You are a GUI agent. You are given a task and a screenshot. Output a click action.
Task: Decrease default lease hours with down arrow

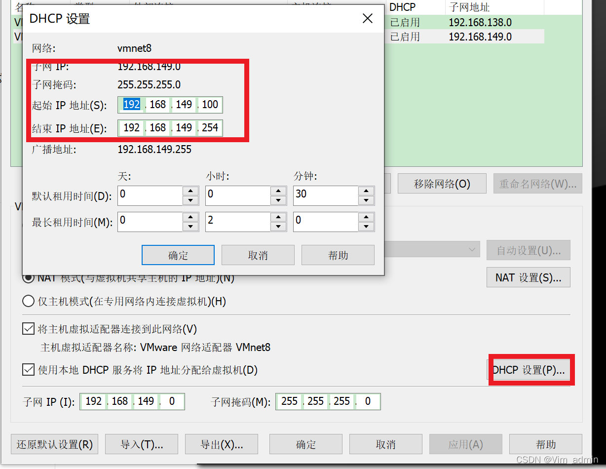tap(278, 200)
